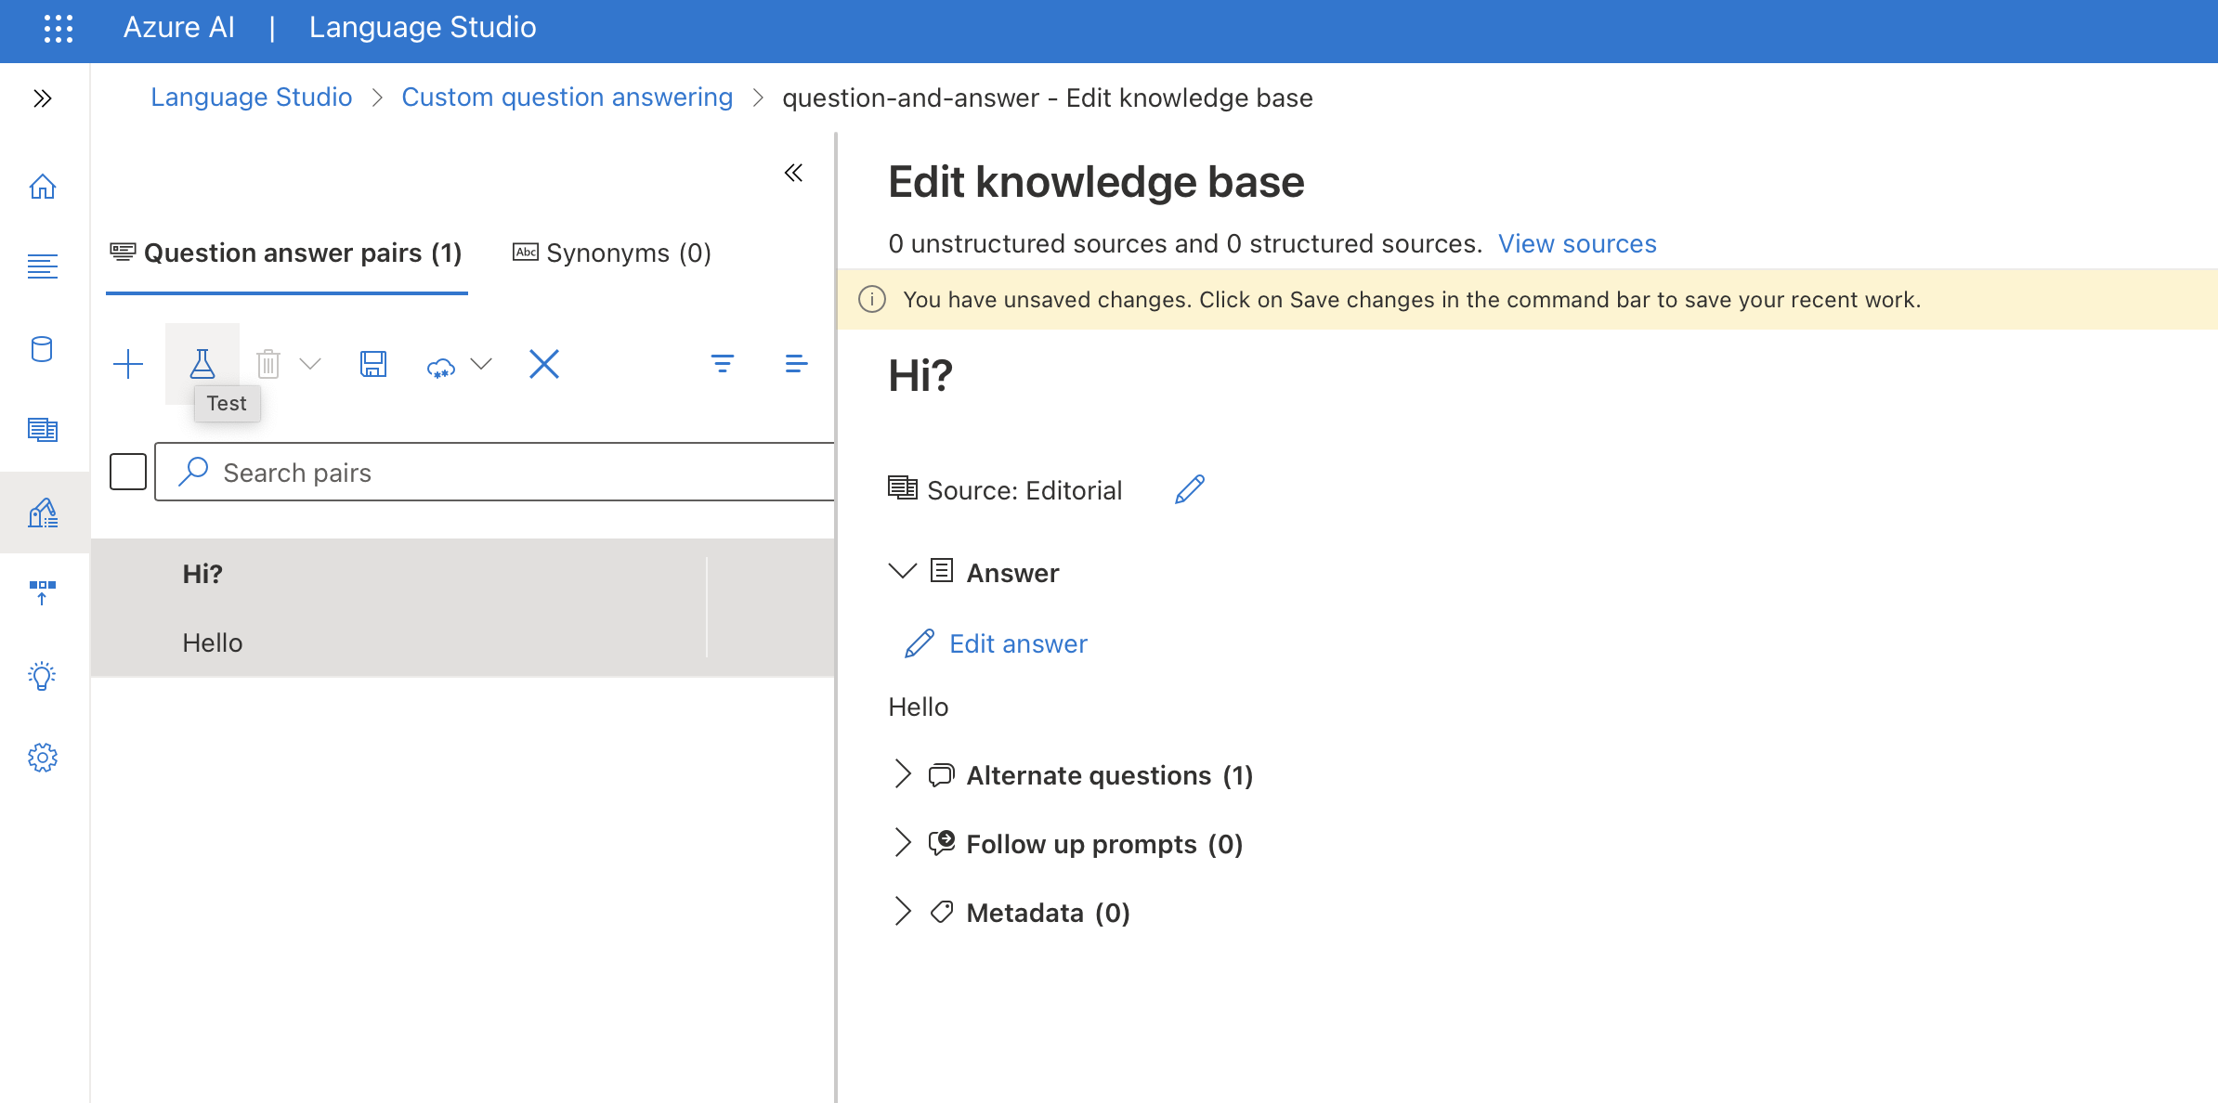Collapse the Answer section

(902, 572)
